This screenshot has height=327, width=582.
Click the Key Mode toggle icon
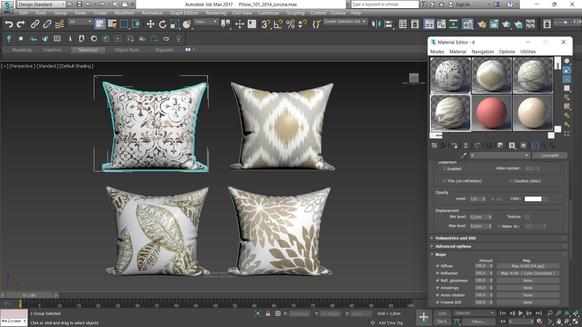coord(503,322)
